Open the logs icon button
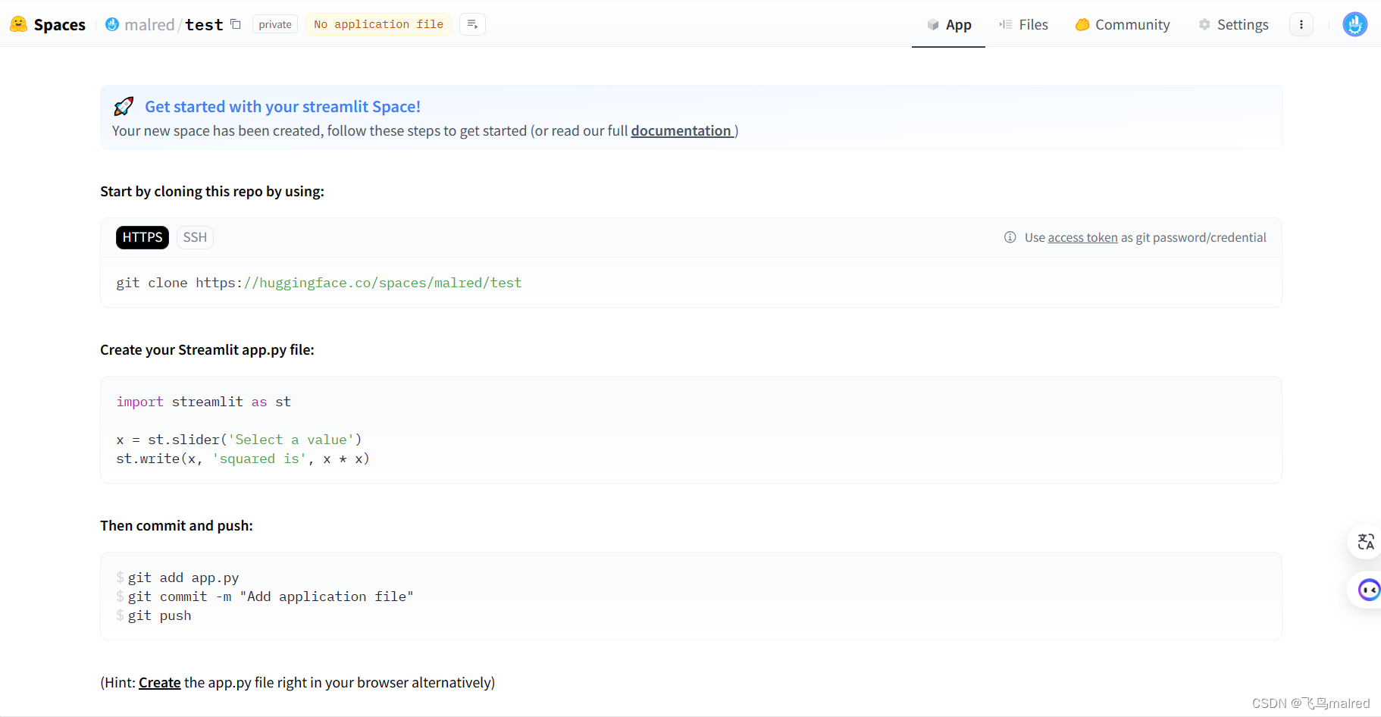This screenshot has width=1381, height=717. click(x=472, y=24)
